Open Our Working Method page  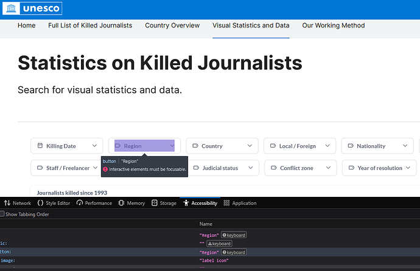point(334,26)
